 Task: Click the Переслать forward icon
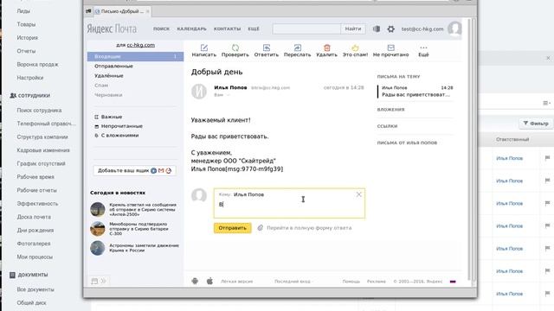[298, 48]
